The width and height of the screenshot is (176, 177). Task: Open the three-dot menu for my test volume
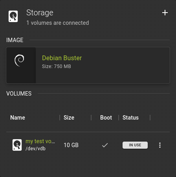tap(160, 145)
